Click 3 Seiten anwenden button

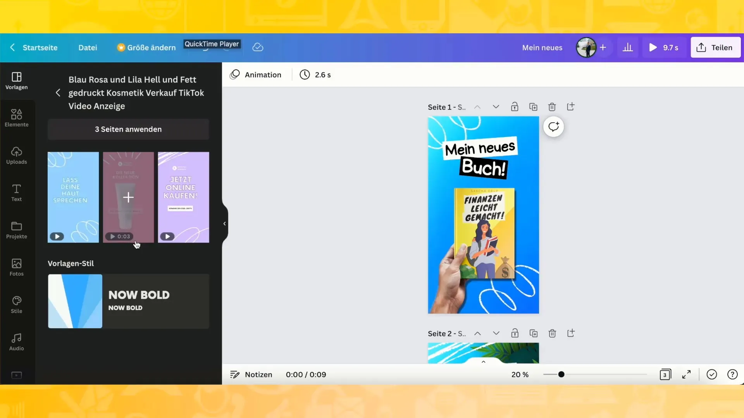(x=128, y=129)
